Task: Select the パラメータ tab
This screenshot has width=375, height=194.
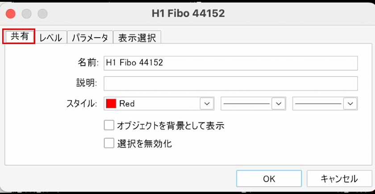Action: [90, 37]
